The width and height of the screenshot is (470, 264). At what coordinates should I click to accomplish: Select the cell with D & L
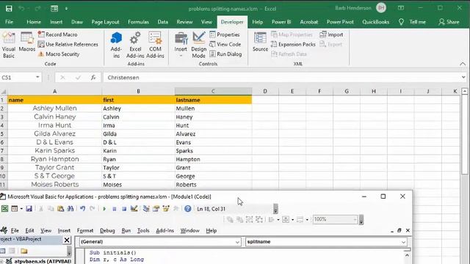(x=138, y=142)
